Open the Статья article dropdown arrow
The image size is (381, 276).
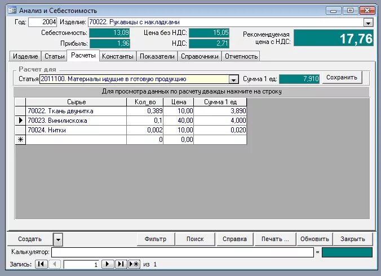[x=233, y=79]
